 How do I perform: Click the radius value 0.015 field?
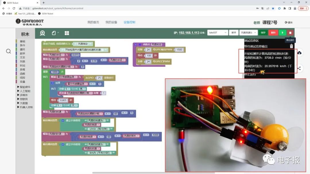click(x=75, y=55)
